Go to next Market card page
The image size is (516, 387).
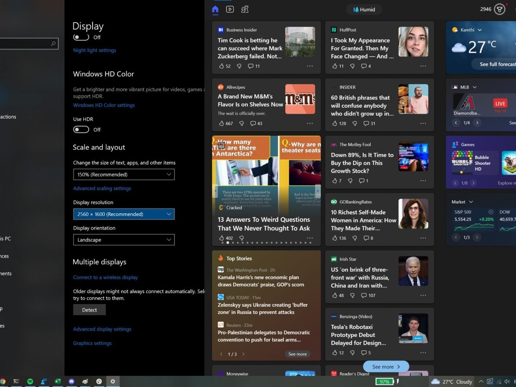(477, 237)
